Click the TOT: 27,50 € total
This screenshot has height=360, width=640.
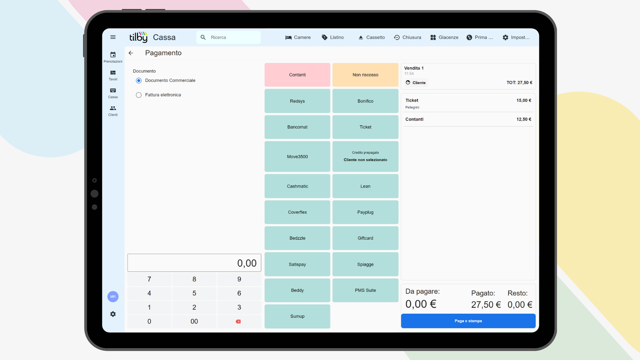(x=519, y=83)
